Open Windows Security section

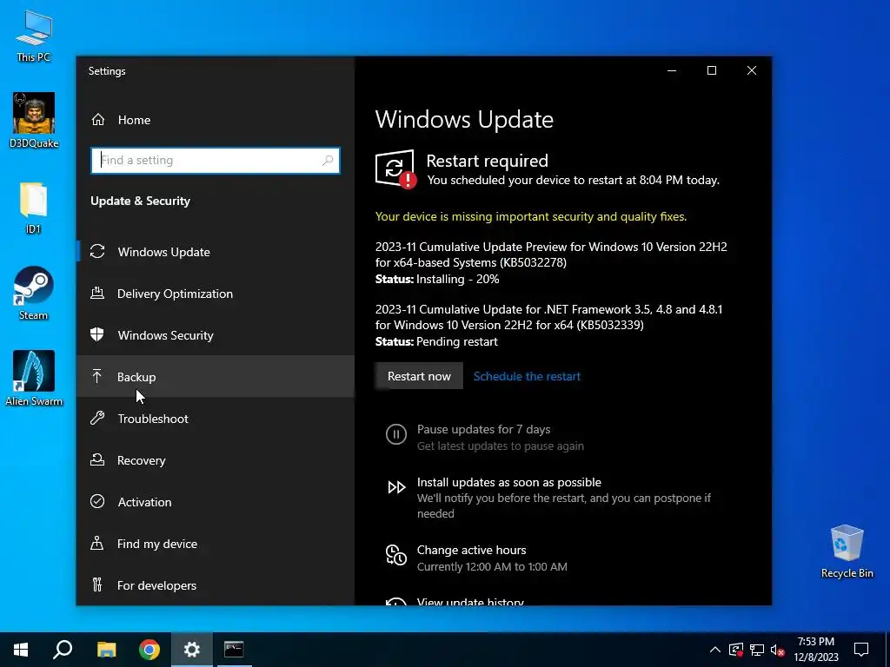pyautogui.click(x=216, y=335)
